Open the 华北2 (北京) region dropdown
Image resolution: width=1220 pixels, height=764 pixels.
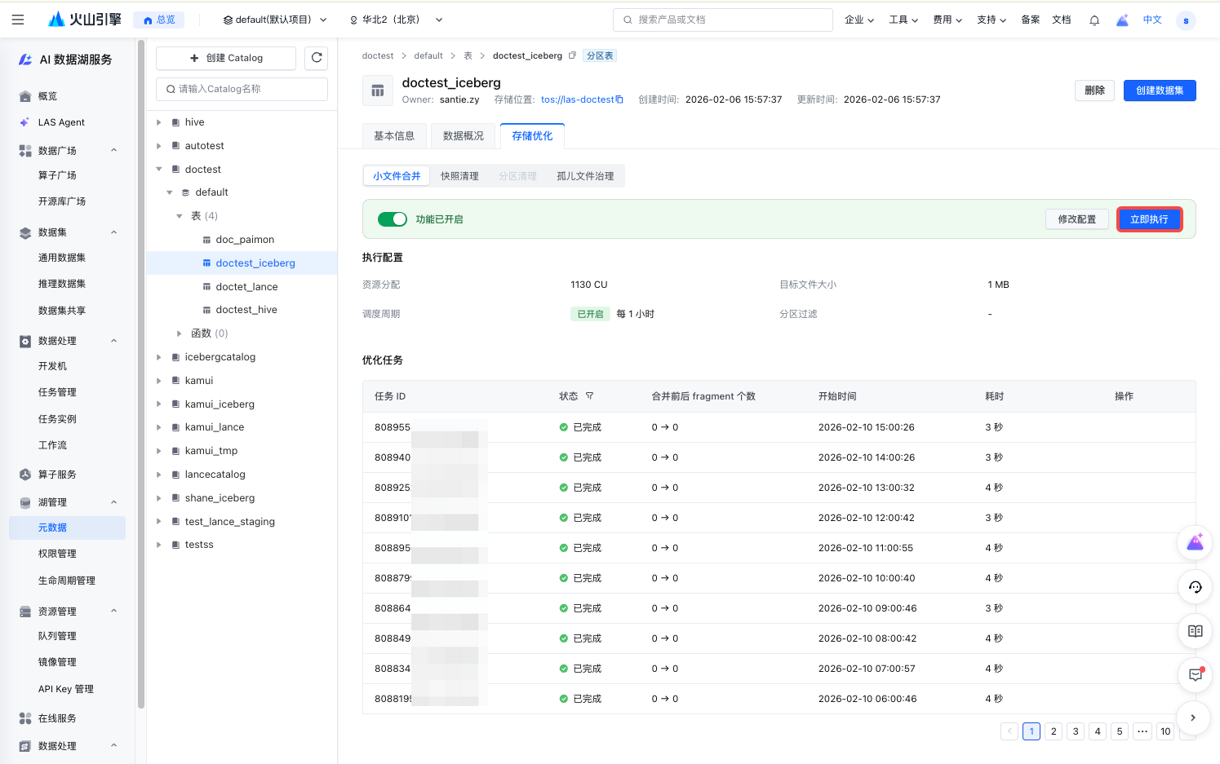pos(396,20)
